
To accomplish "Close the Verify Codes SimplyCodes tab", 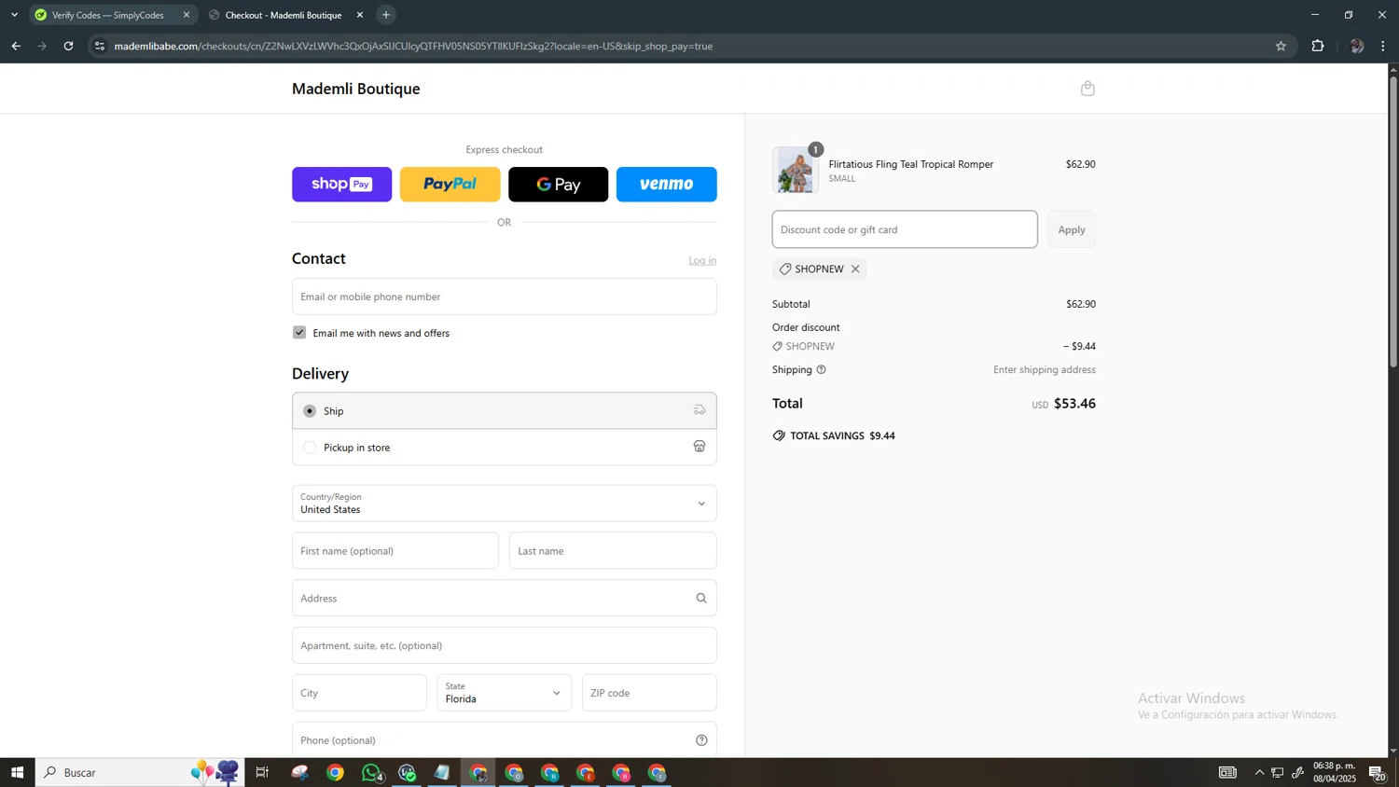I will pyautogui.click(x=186, y=15).
